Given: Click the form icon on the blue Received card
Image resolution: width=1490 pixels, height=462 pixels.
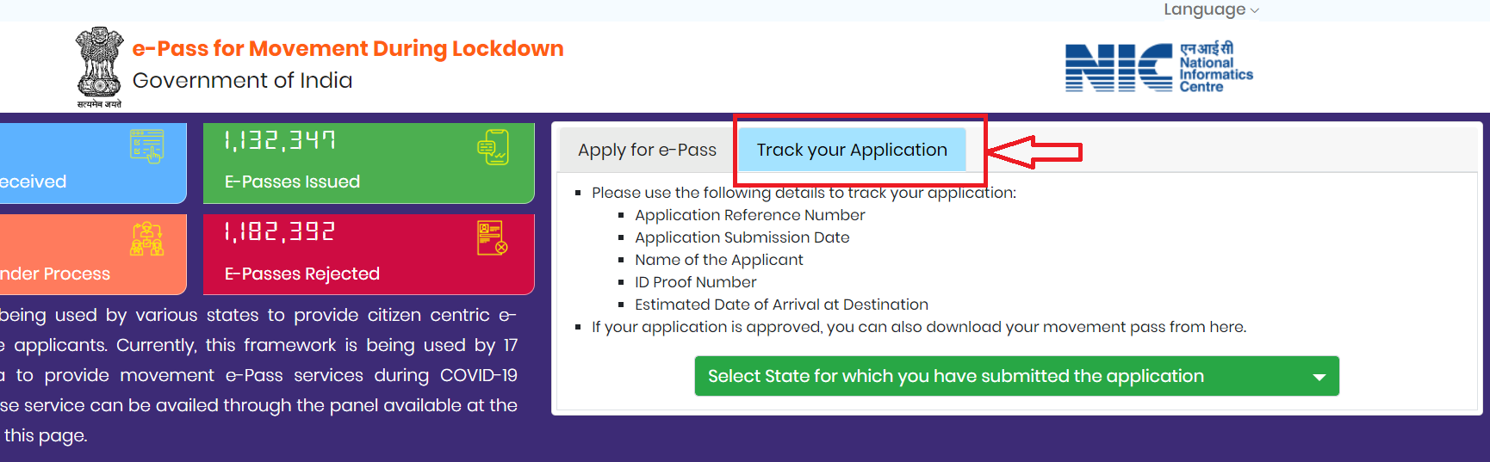Looking at the screenshot, I should tap(146, 146).
